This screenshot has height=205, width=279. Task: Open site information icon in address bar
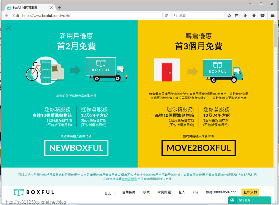[13, 15]
